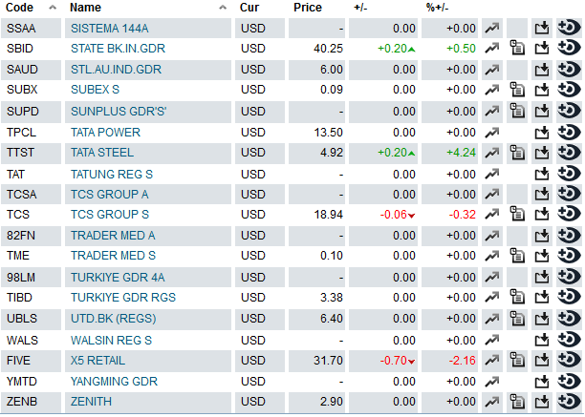Add TATUNG REG S to watchlist eye icon
The image size is (585, 417).
tap(569, 174)
